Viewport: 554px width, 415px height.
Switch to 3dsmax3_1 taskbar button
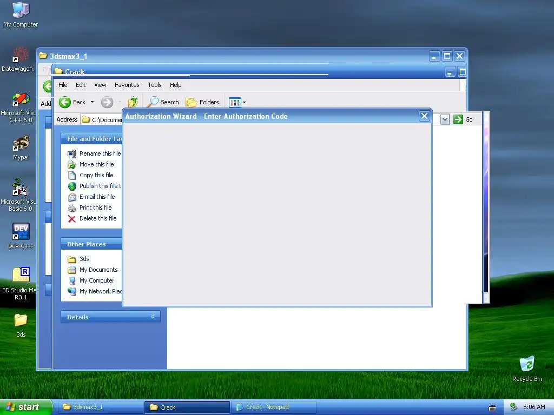[101, 407]
